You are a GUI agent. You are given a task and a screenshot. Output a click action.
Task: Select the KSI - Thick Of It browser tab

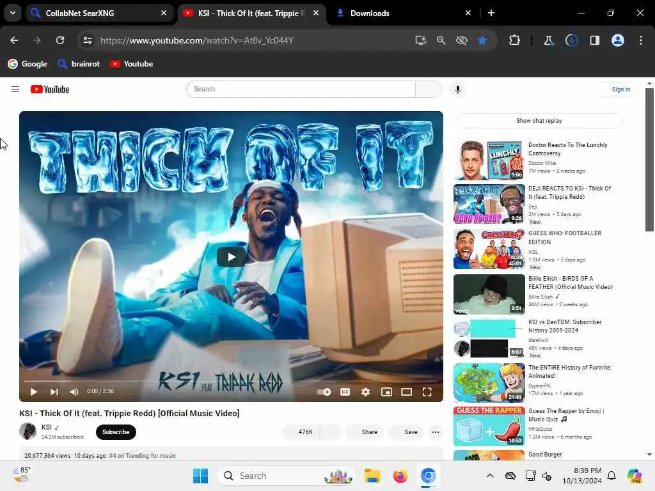pos(252,13)
